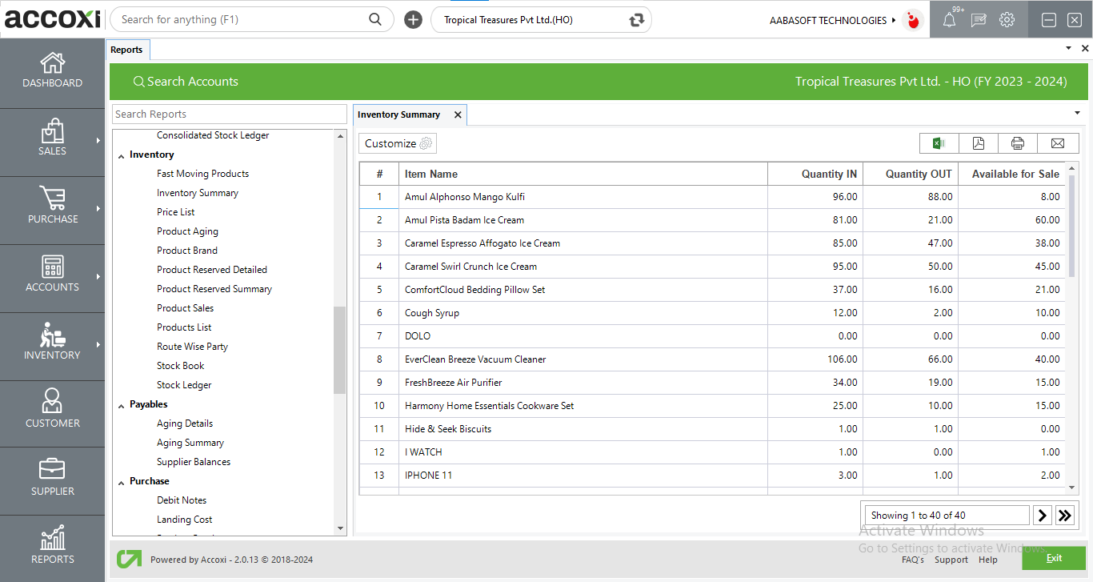Viewport: 1093px width, 582px height.
Task: Go to last page of results
Action: (1065, 516)
